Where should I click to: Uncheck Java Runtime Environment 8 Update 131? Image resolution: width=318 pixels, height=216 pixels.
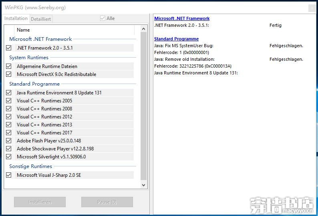tap(9, 93)
